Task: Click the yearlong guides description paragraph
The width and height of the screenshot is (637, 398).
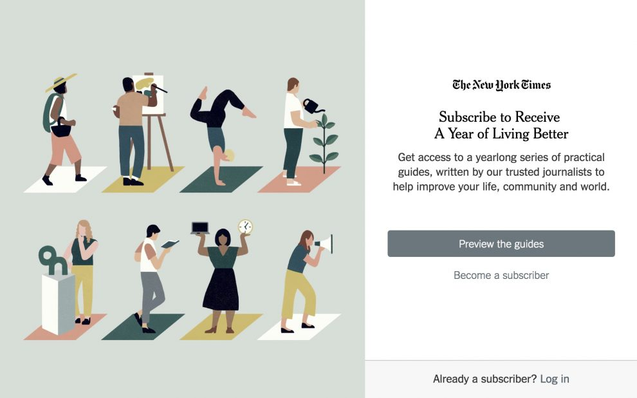Action: [x=501, y=172]
